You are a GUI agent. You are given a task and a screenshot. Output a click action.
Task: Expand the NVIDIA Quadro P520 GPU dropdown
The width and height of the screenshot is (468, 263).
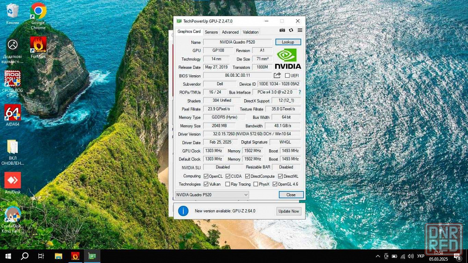(x=212, y=195)
